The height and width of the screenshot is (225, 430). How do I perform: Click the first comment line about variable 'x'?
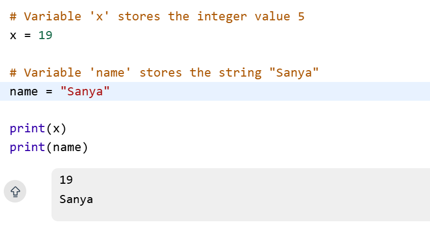click(157, 17)
